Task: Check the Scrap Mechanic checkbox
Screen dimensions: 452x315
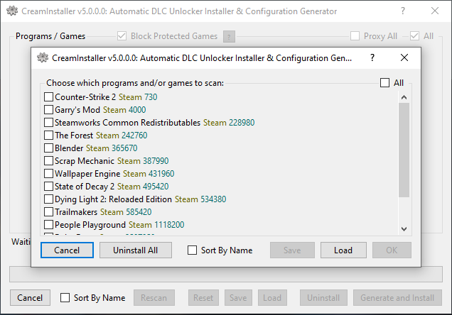Action: pyautogui.click(x=48, y=161)
